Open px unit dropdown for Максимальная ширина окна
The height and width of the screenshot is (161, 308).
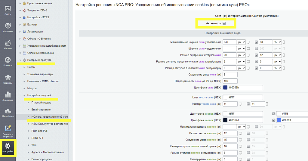242,42
